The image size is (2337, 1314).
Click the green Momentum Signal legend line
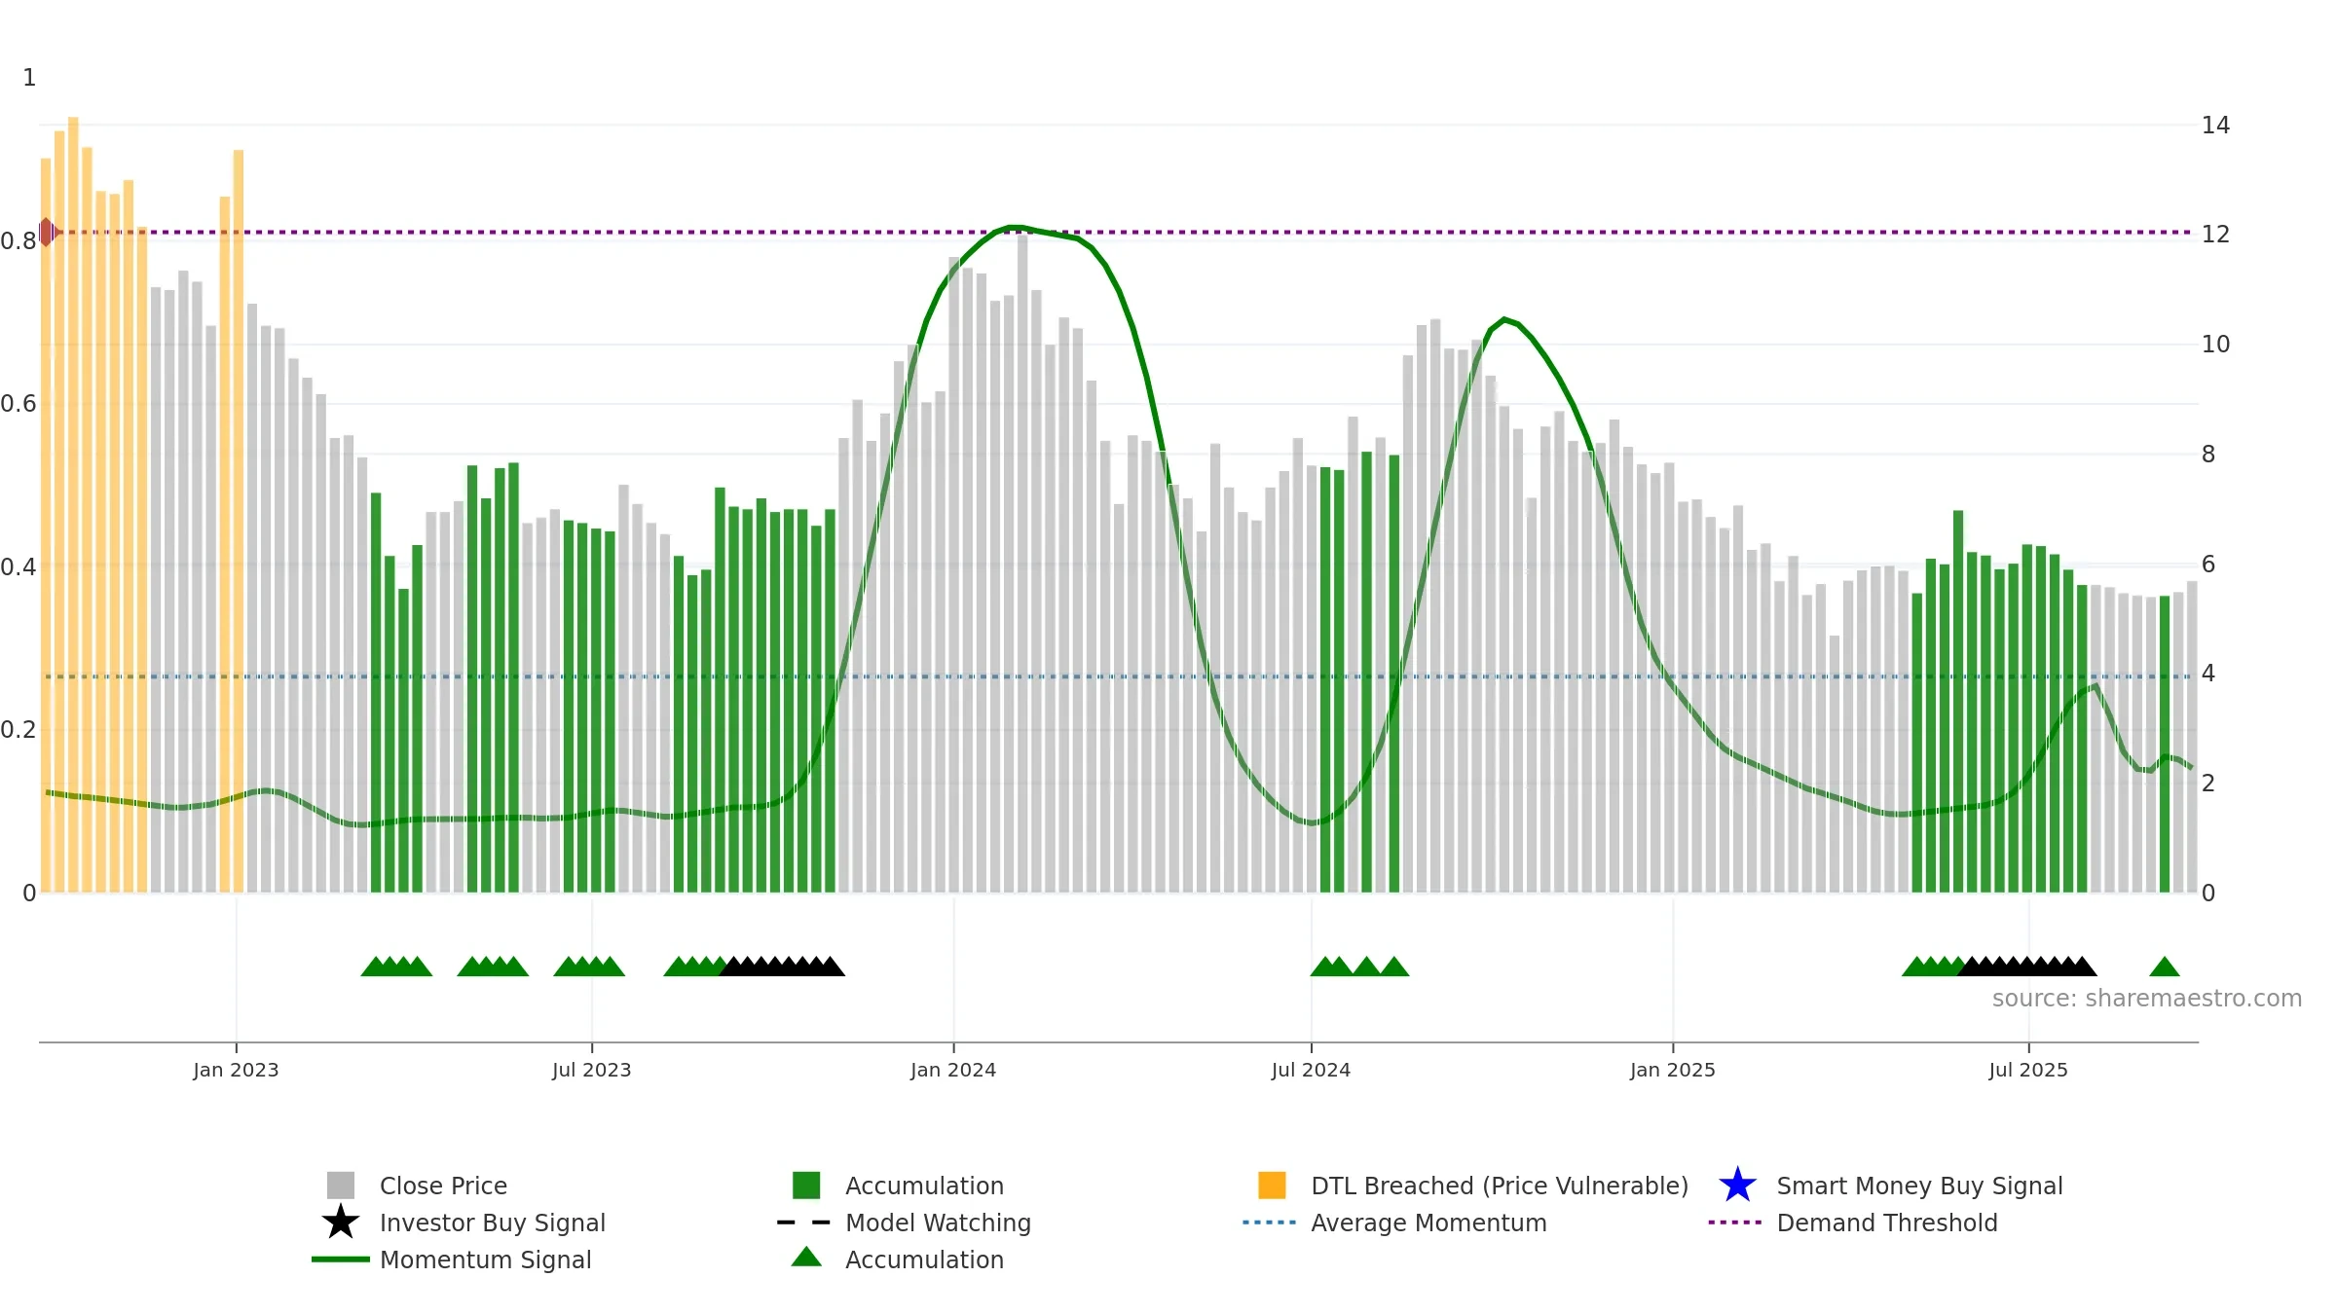click(x=341, y=1259)
